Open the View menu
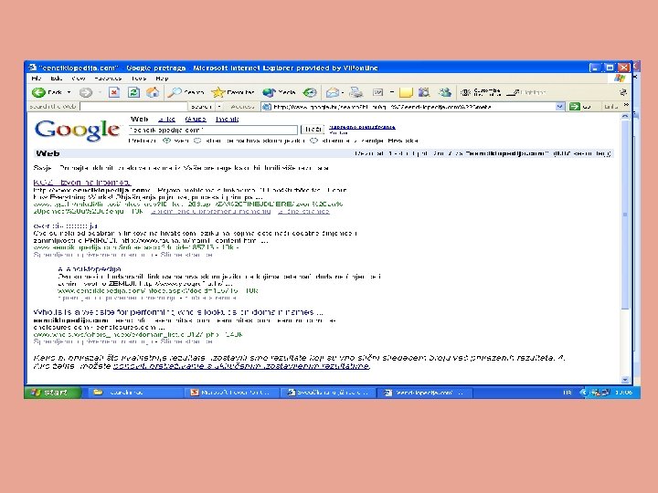 point(78,78)
